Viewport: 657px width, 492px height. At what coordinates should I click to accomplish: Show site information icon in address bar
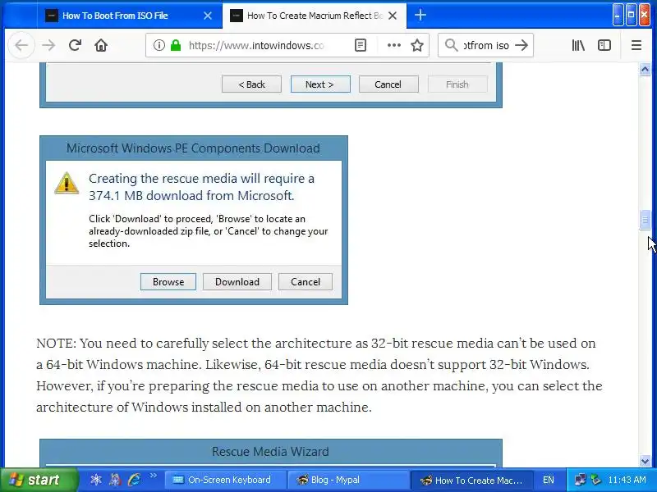click(159, 45)
